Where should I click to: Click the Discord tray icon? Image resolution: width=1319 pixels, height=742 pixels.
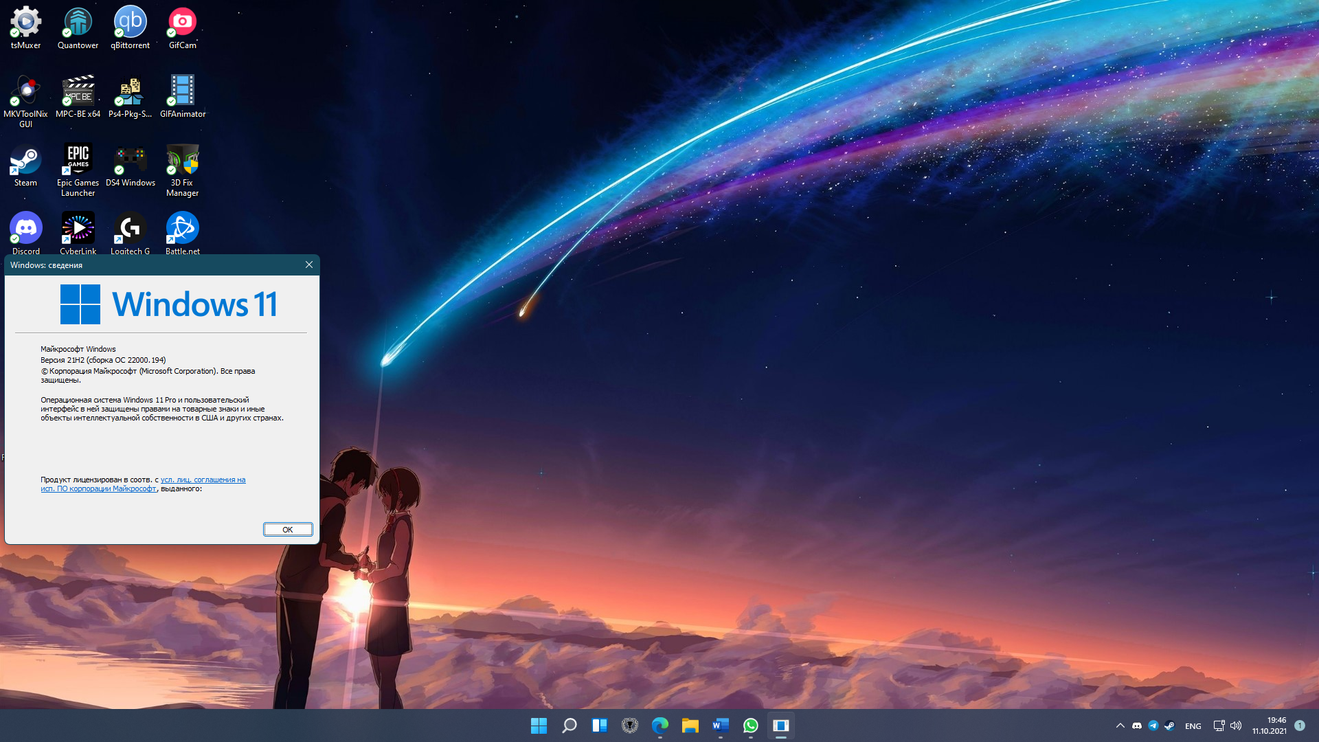point(1137,726)
